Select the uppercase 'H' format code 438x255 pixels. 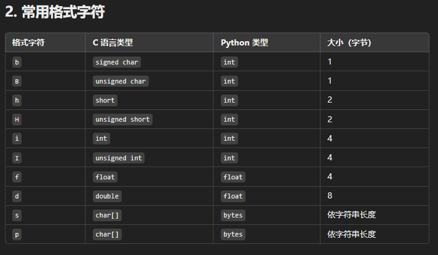[x=17, y=119]
